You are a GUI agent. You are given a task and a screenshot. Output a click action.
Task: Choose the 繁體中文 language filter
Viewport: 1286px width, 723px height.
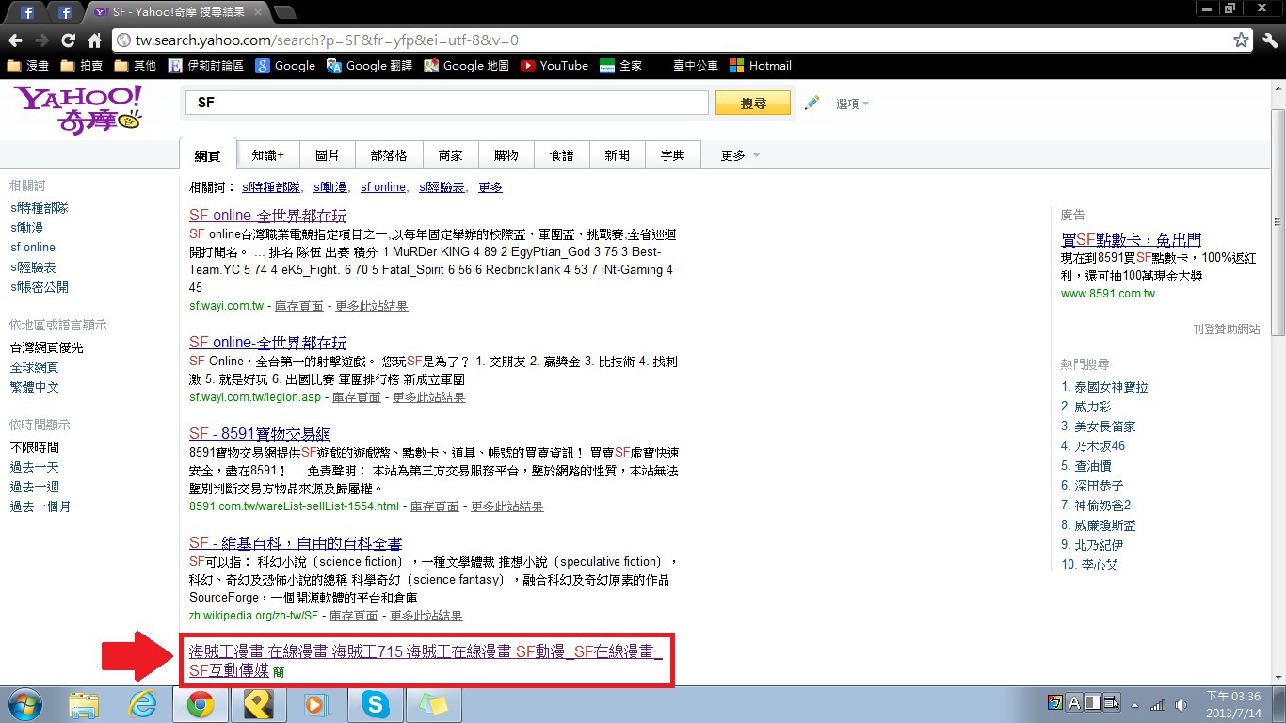35,387
